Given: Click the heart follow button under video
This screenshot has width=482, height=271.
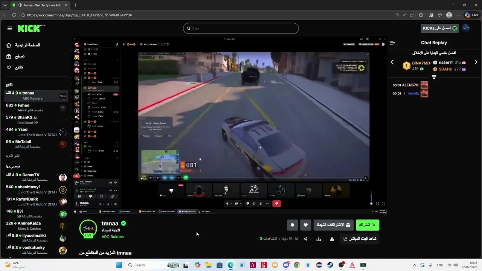Looking at the screenshot, I should pyautogui.click(x=306, y=225).
